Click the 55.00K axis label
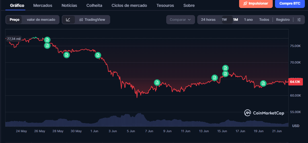Viewport: 308px width, 143px height. [295, 112]
